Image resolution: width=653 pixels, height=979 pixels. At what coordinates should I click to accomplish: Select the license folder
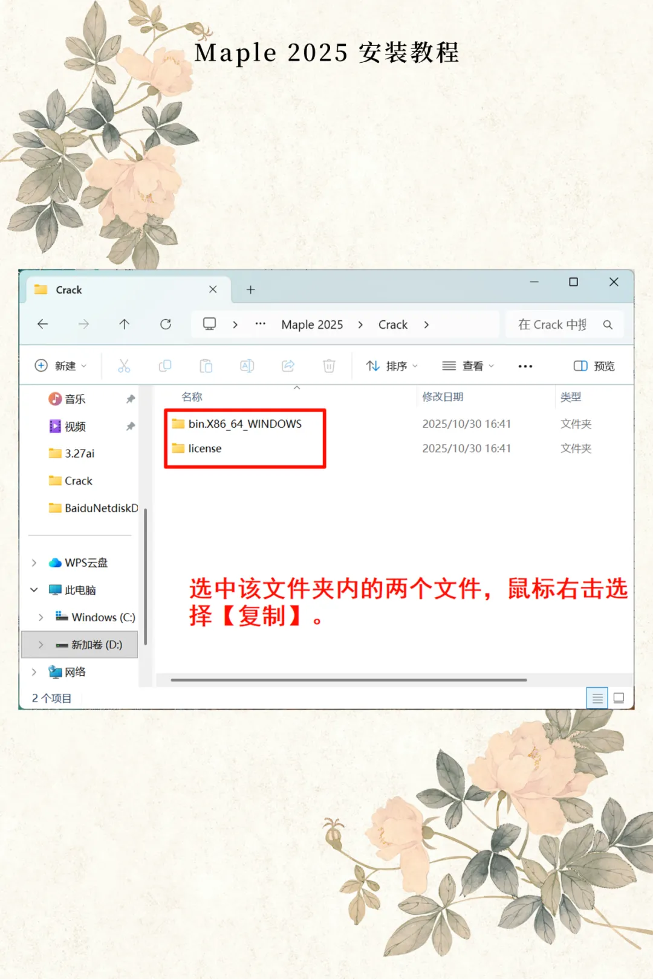(x=197, y=448)
